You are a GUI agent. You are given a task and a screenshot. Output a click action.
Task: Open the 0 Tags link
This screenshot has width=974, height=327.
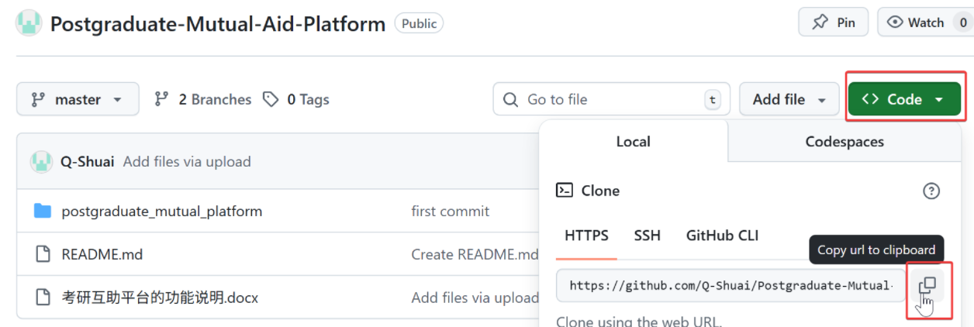(x=295, y=99)
